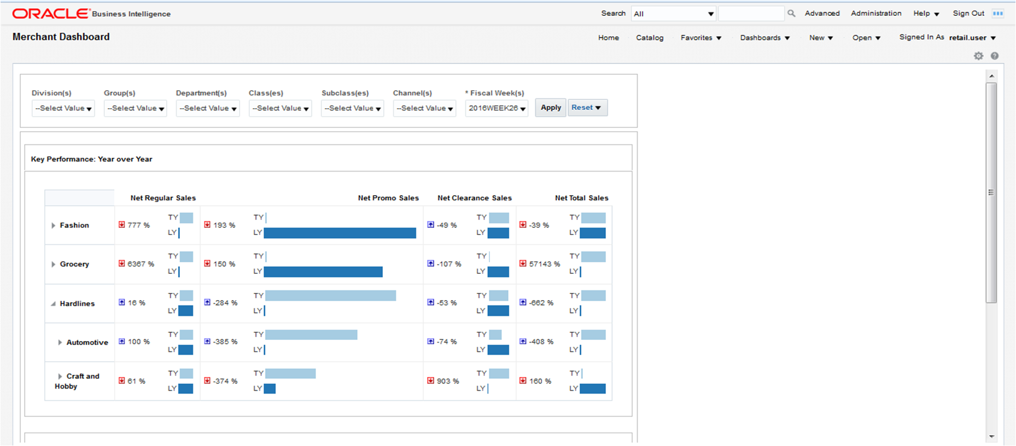
Task: Click the Fashion Net Promo Sales LY bar
Action: coord(340,233)
